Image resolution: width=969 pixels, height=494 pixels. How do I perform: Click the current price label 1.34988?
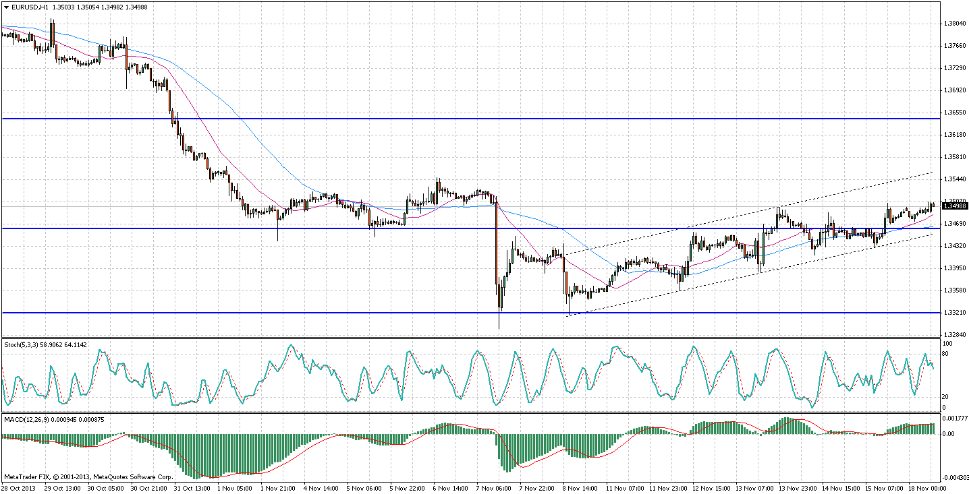[954, 206]
